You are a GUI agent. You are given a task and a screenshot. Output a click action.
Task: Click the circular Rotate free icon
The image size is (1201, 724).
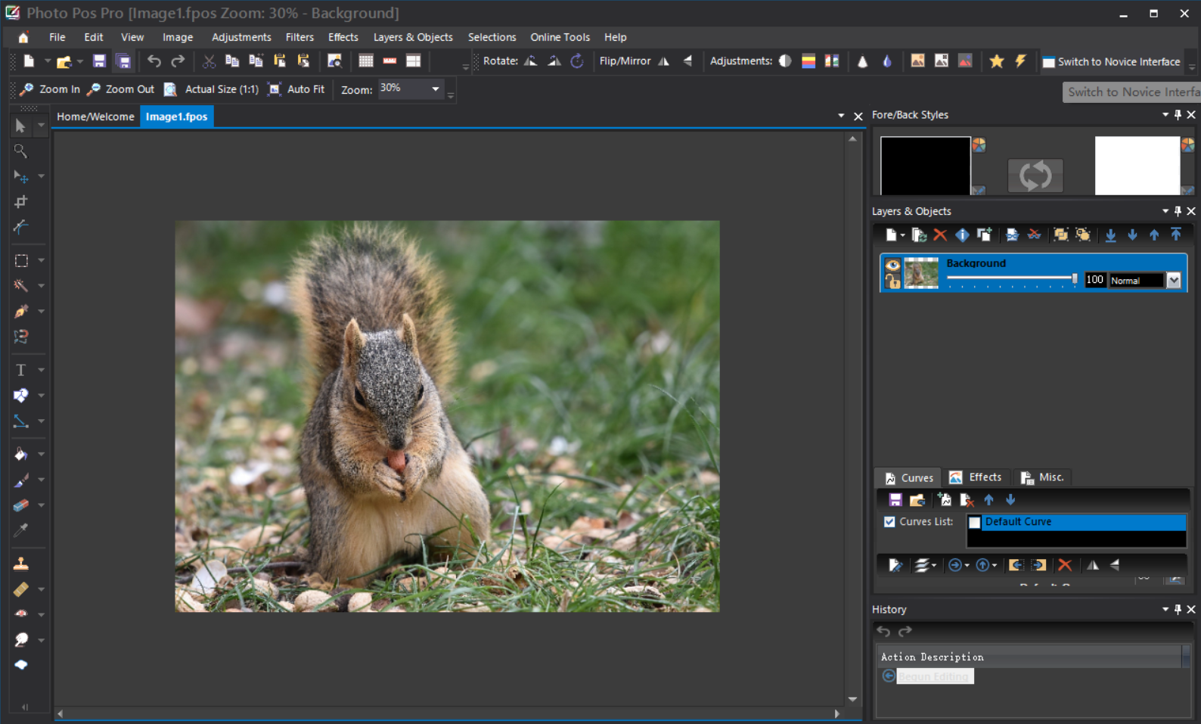pos(577,61)
